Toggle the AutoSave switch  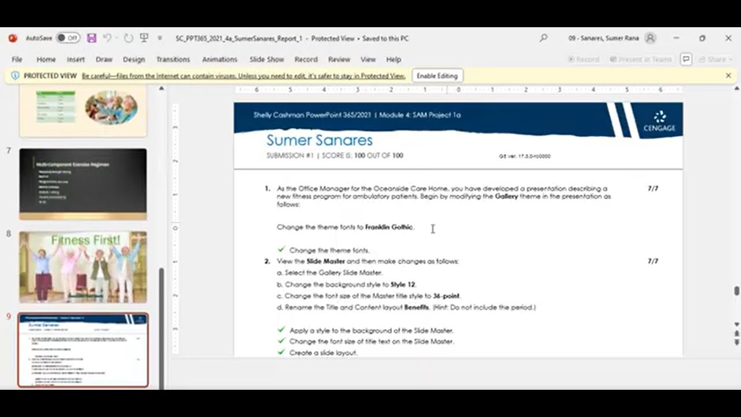click(68, 38)
